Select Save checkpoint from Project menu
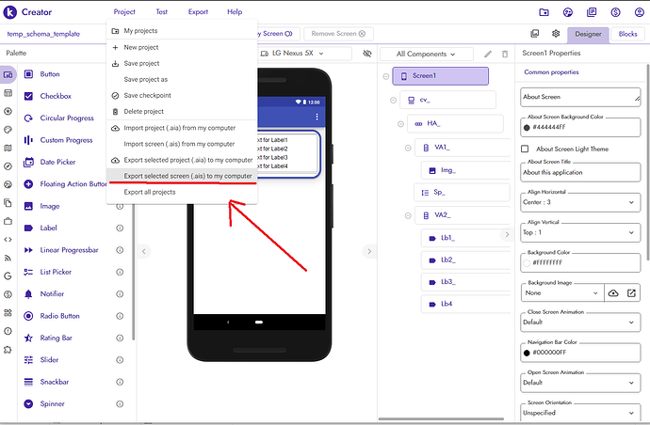This screenshot has height=425, width=650. click(x=146, y=95)
